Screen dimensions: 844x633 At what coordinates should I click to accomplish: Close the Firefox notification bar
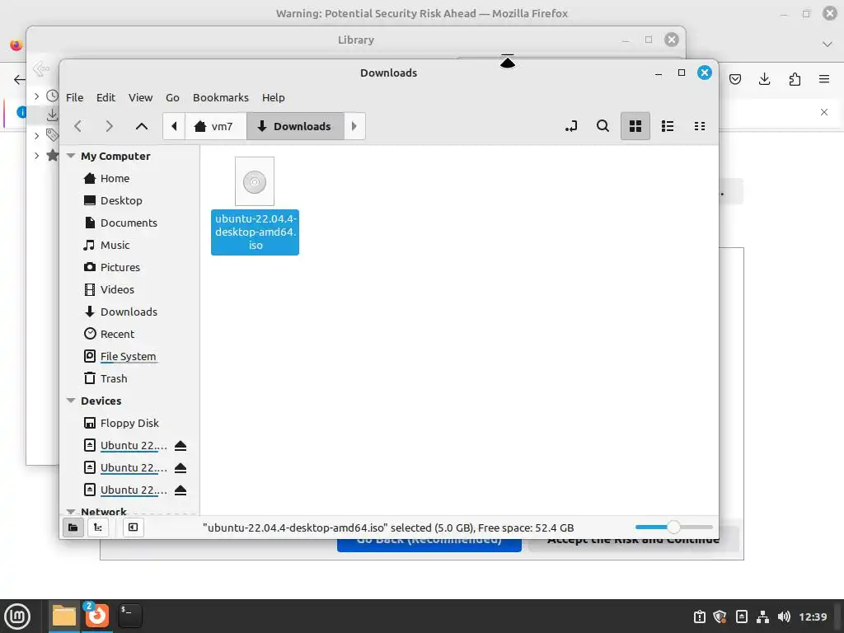824,112
